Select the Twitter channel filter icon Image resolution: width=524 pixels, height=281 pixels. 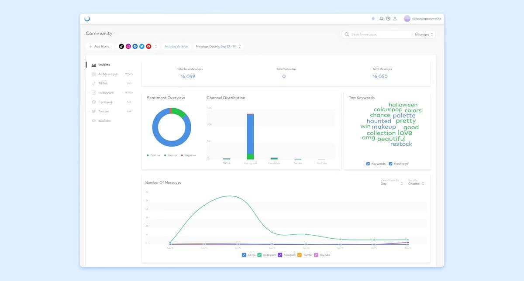[x=142, y=46]
